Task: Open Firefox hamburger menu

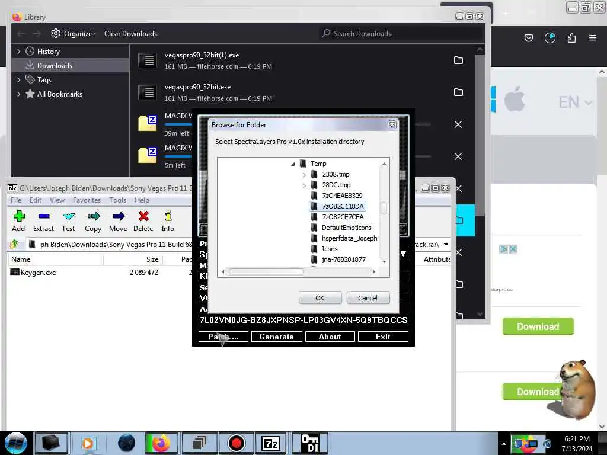Action: tap(593, 38)
